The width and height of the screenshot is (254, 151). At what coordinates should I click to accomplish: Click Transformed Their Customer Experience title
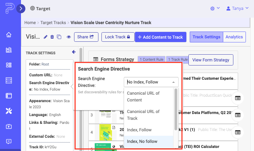click(209, 78)
